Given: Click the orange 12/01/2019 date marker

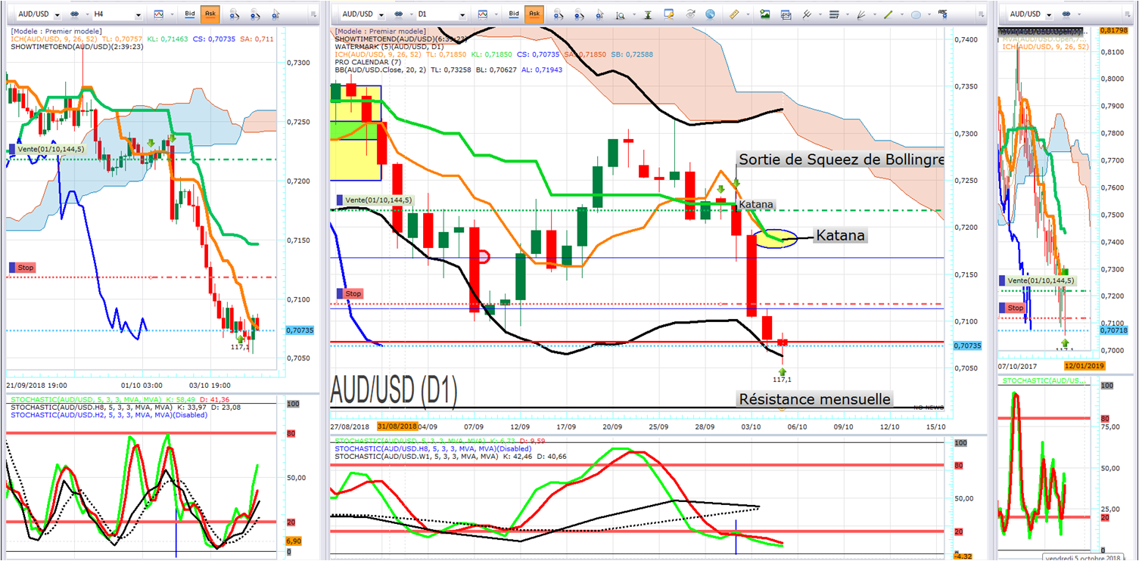Looking at the screenshot, I should tap(1085, 367).
